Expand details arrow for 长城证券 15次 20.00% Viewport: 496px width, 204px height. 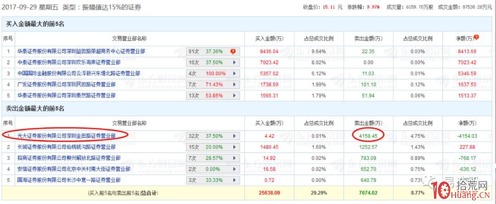(x=235, y=147)
